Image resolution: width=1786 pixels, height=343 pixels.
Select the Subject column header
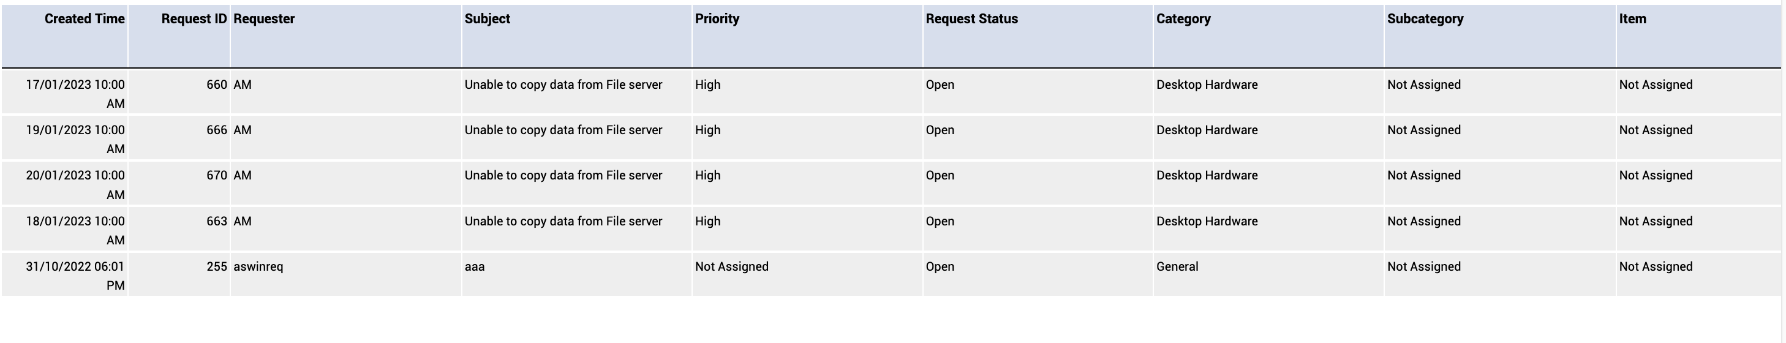(488, 19)
